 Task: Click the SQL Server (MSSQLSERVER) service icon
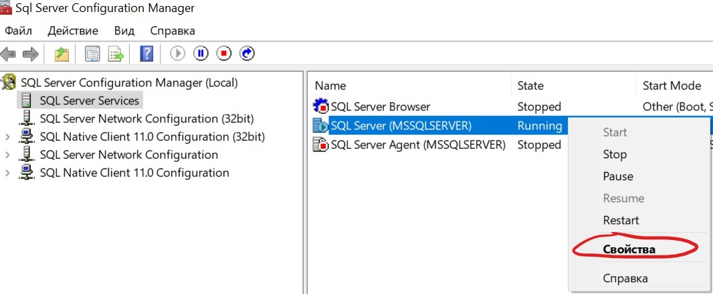[x=320, y=125]
